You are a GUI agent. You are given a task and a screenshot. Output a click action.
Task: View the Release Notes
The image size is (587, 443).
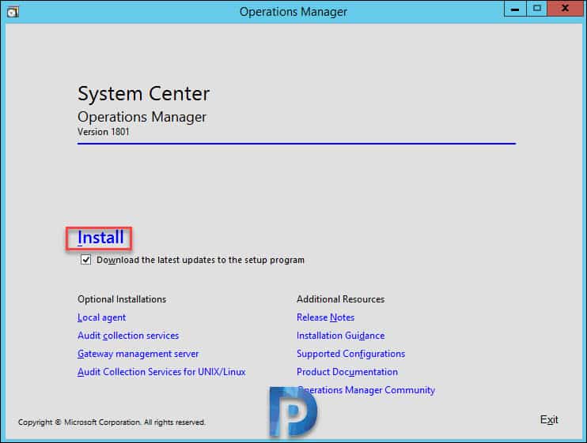(325, 317)
